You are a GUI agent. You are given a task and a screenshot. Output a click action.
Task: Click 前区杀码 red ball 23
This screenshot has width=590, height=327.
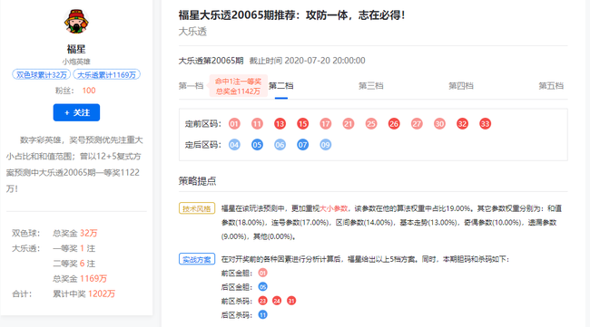(262, 301)
